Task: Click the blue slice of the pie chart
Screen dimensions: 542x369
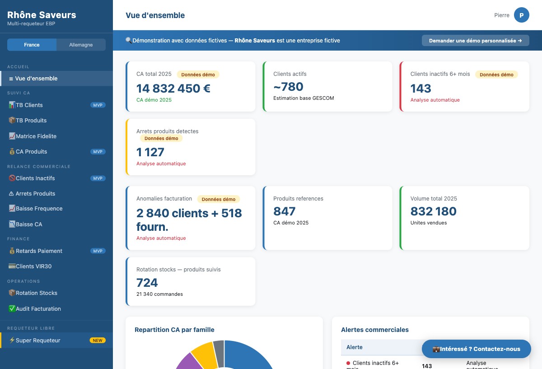Action: point(249,355)
